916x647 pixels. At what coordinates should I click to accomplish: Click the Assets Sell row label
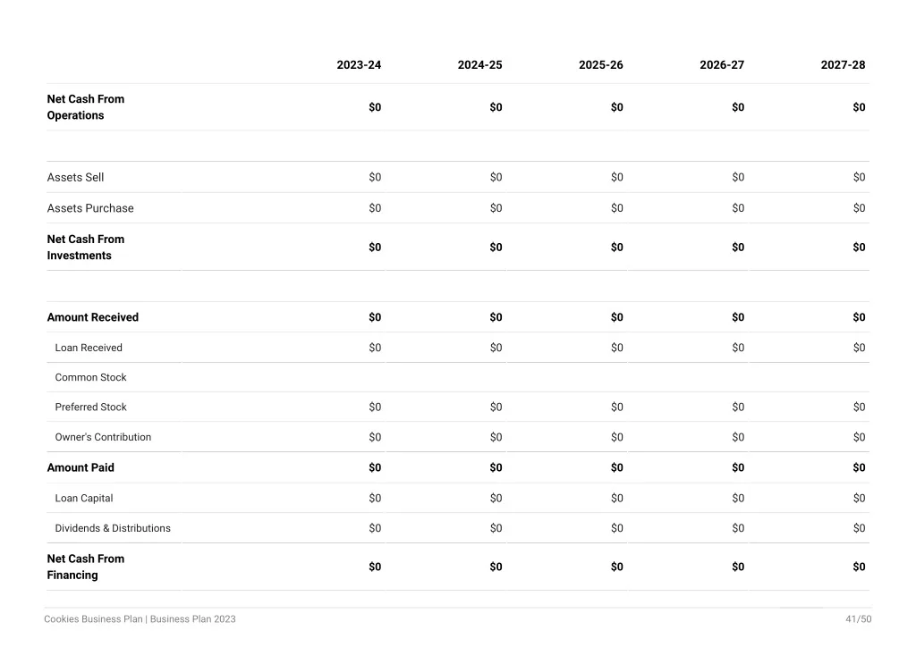click(x=75, y=177)
